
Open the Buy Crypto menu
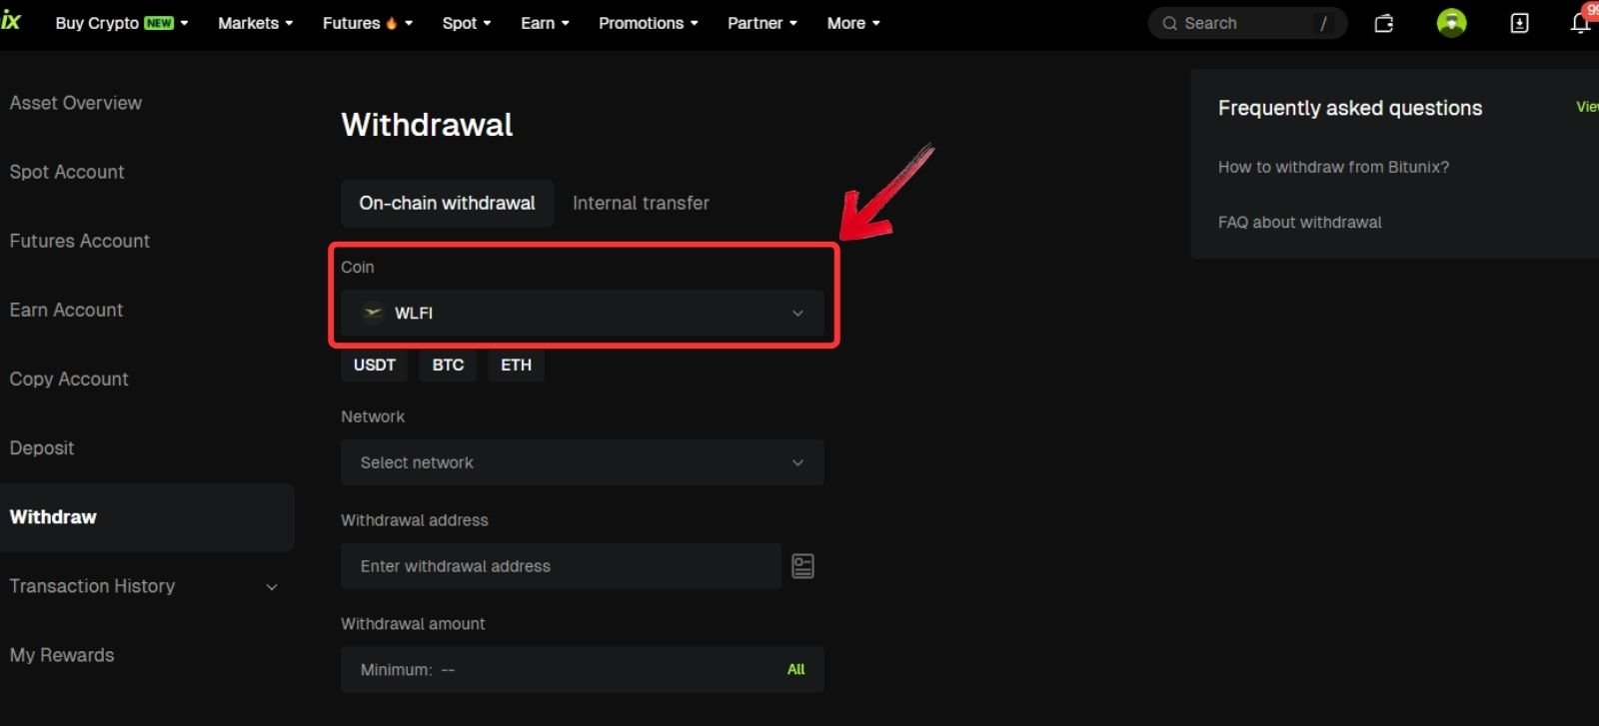122,23
